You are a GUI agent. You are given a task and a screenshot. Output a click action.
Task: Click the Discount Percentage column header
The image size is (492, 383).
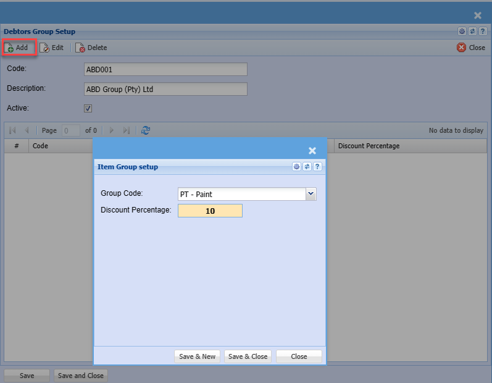coord(369,146)
